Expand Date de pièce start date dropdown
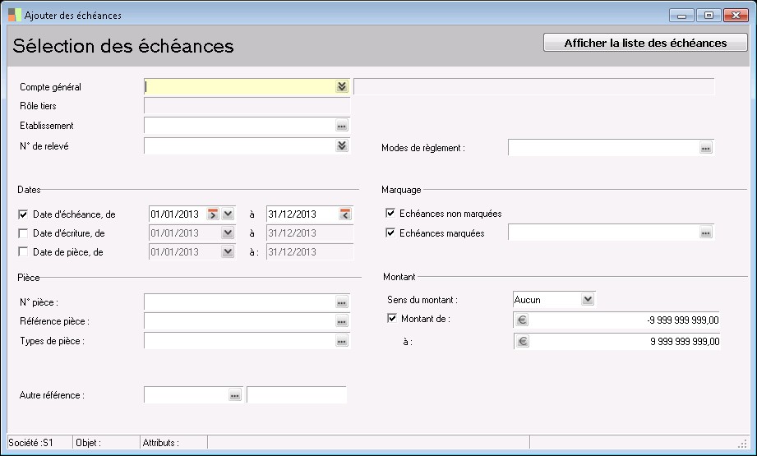 click(x=228, y=251)
